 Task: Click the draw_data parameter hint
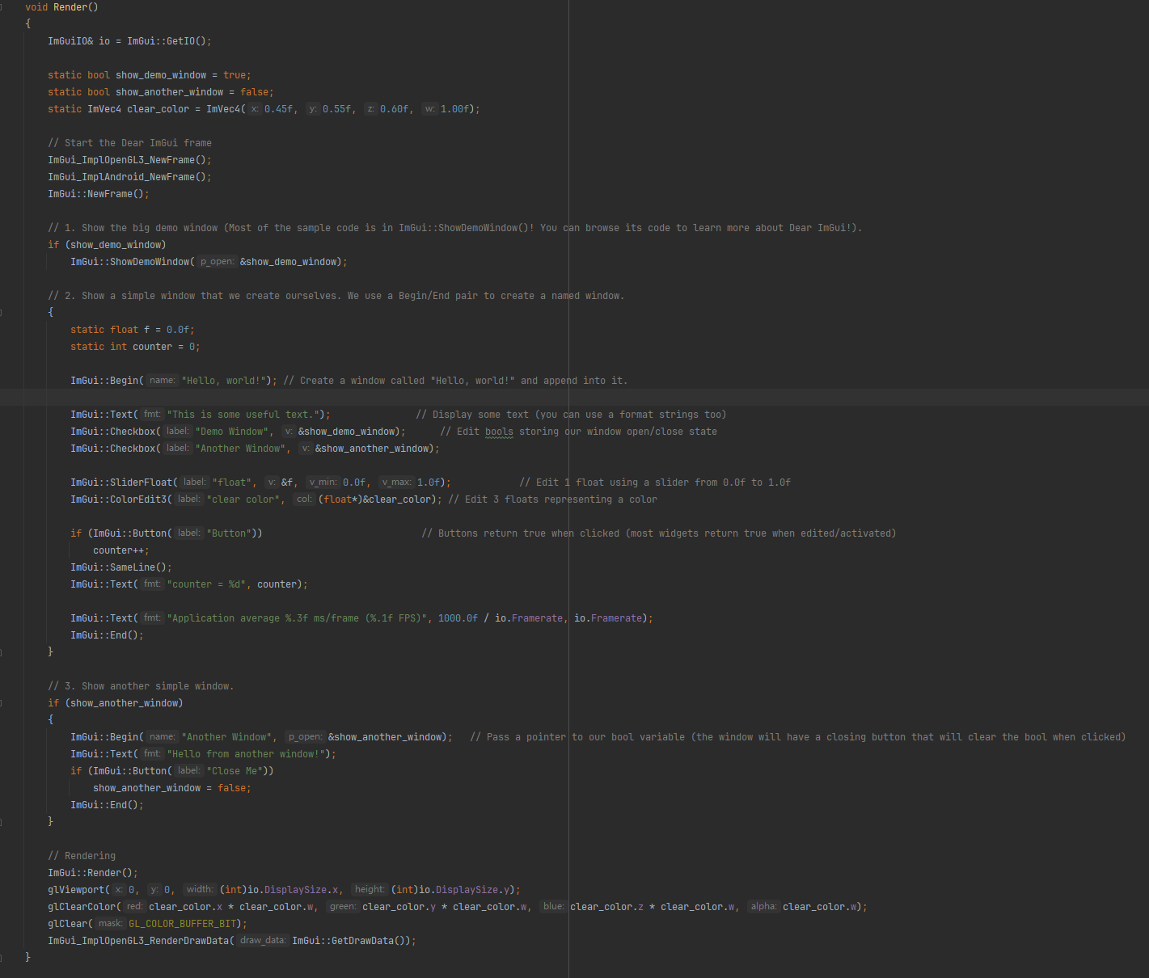(x=262, y=941)
